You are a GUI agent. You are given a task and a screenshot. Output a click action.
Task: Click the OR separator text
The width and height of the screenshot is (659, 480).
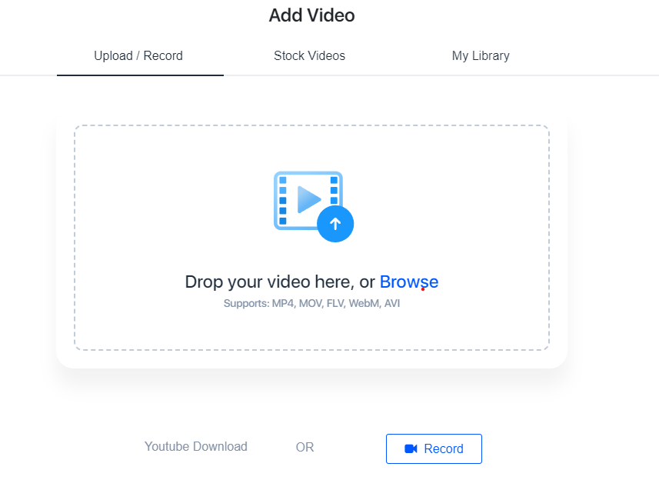coord(305,447)
